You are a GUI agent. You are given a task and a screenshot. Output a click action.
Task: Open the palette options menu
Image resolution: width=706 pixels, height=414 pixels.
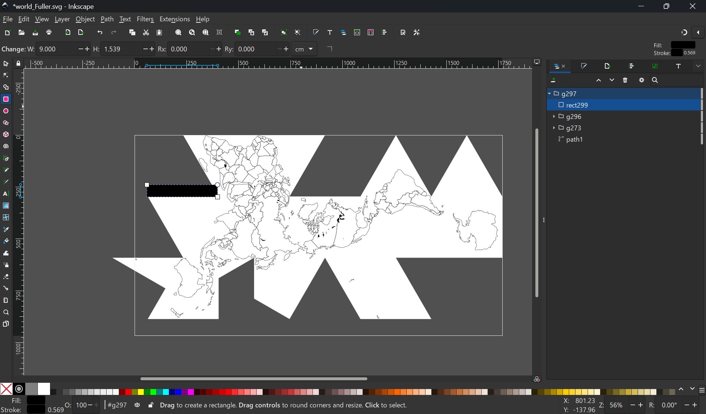(x=702, y=390)
